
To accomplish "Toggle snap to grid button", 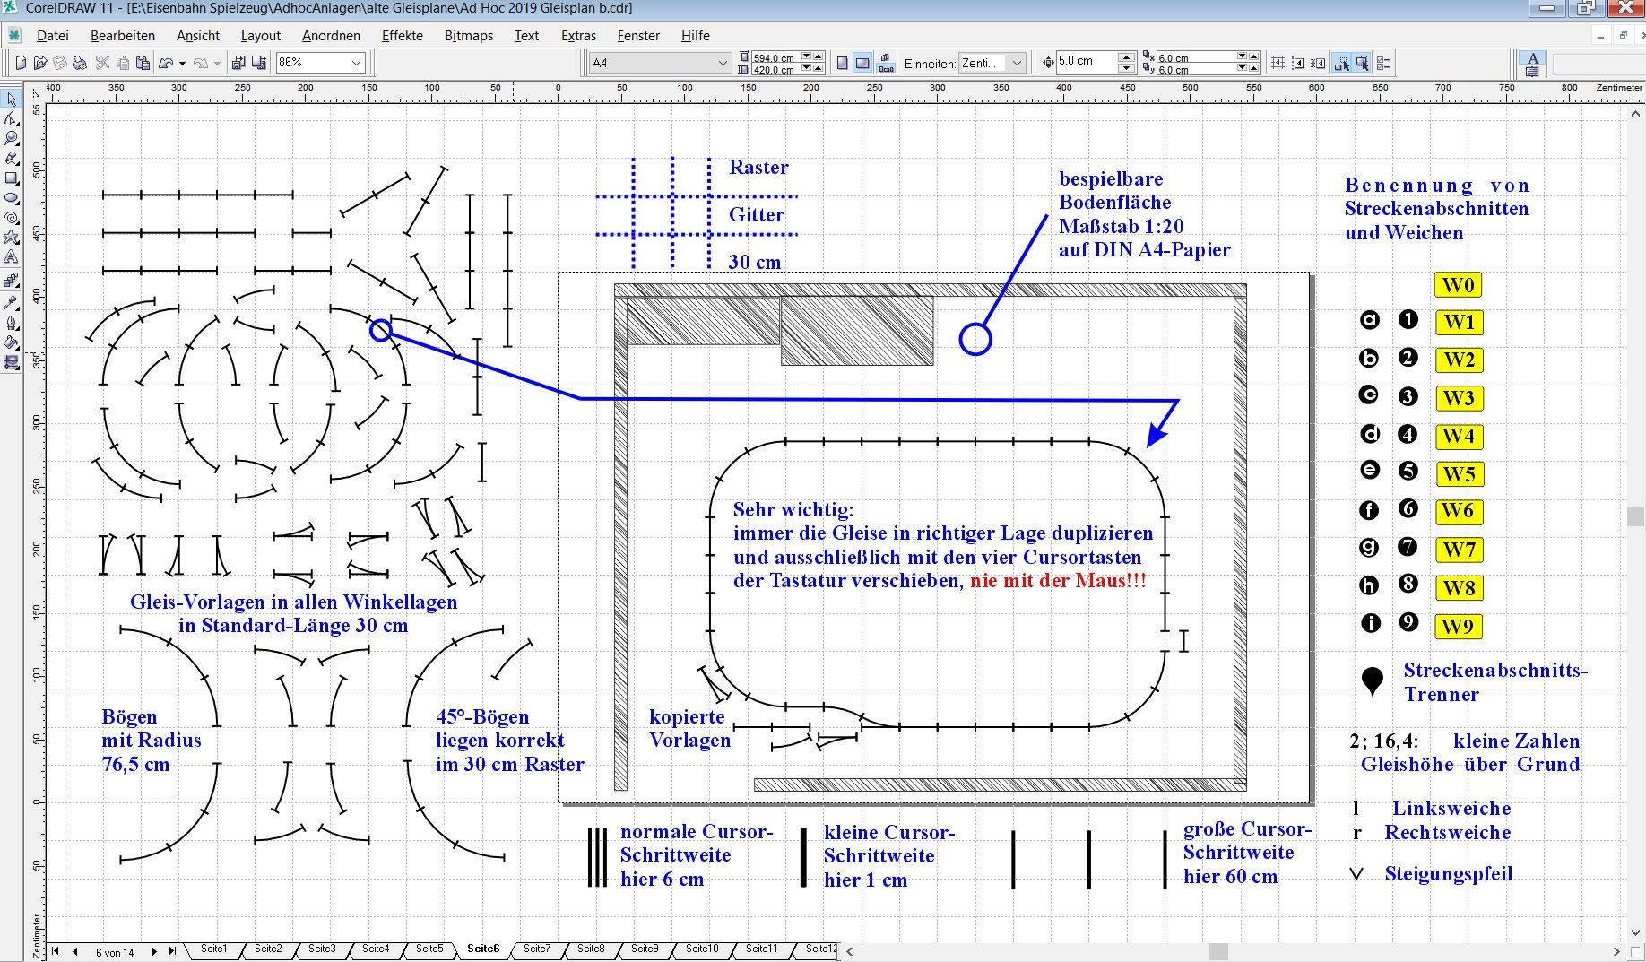I will [x=1278, y=63].
